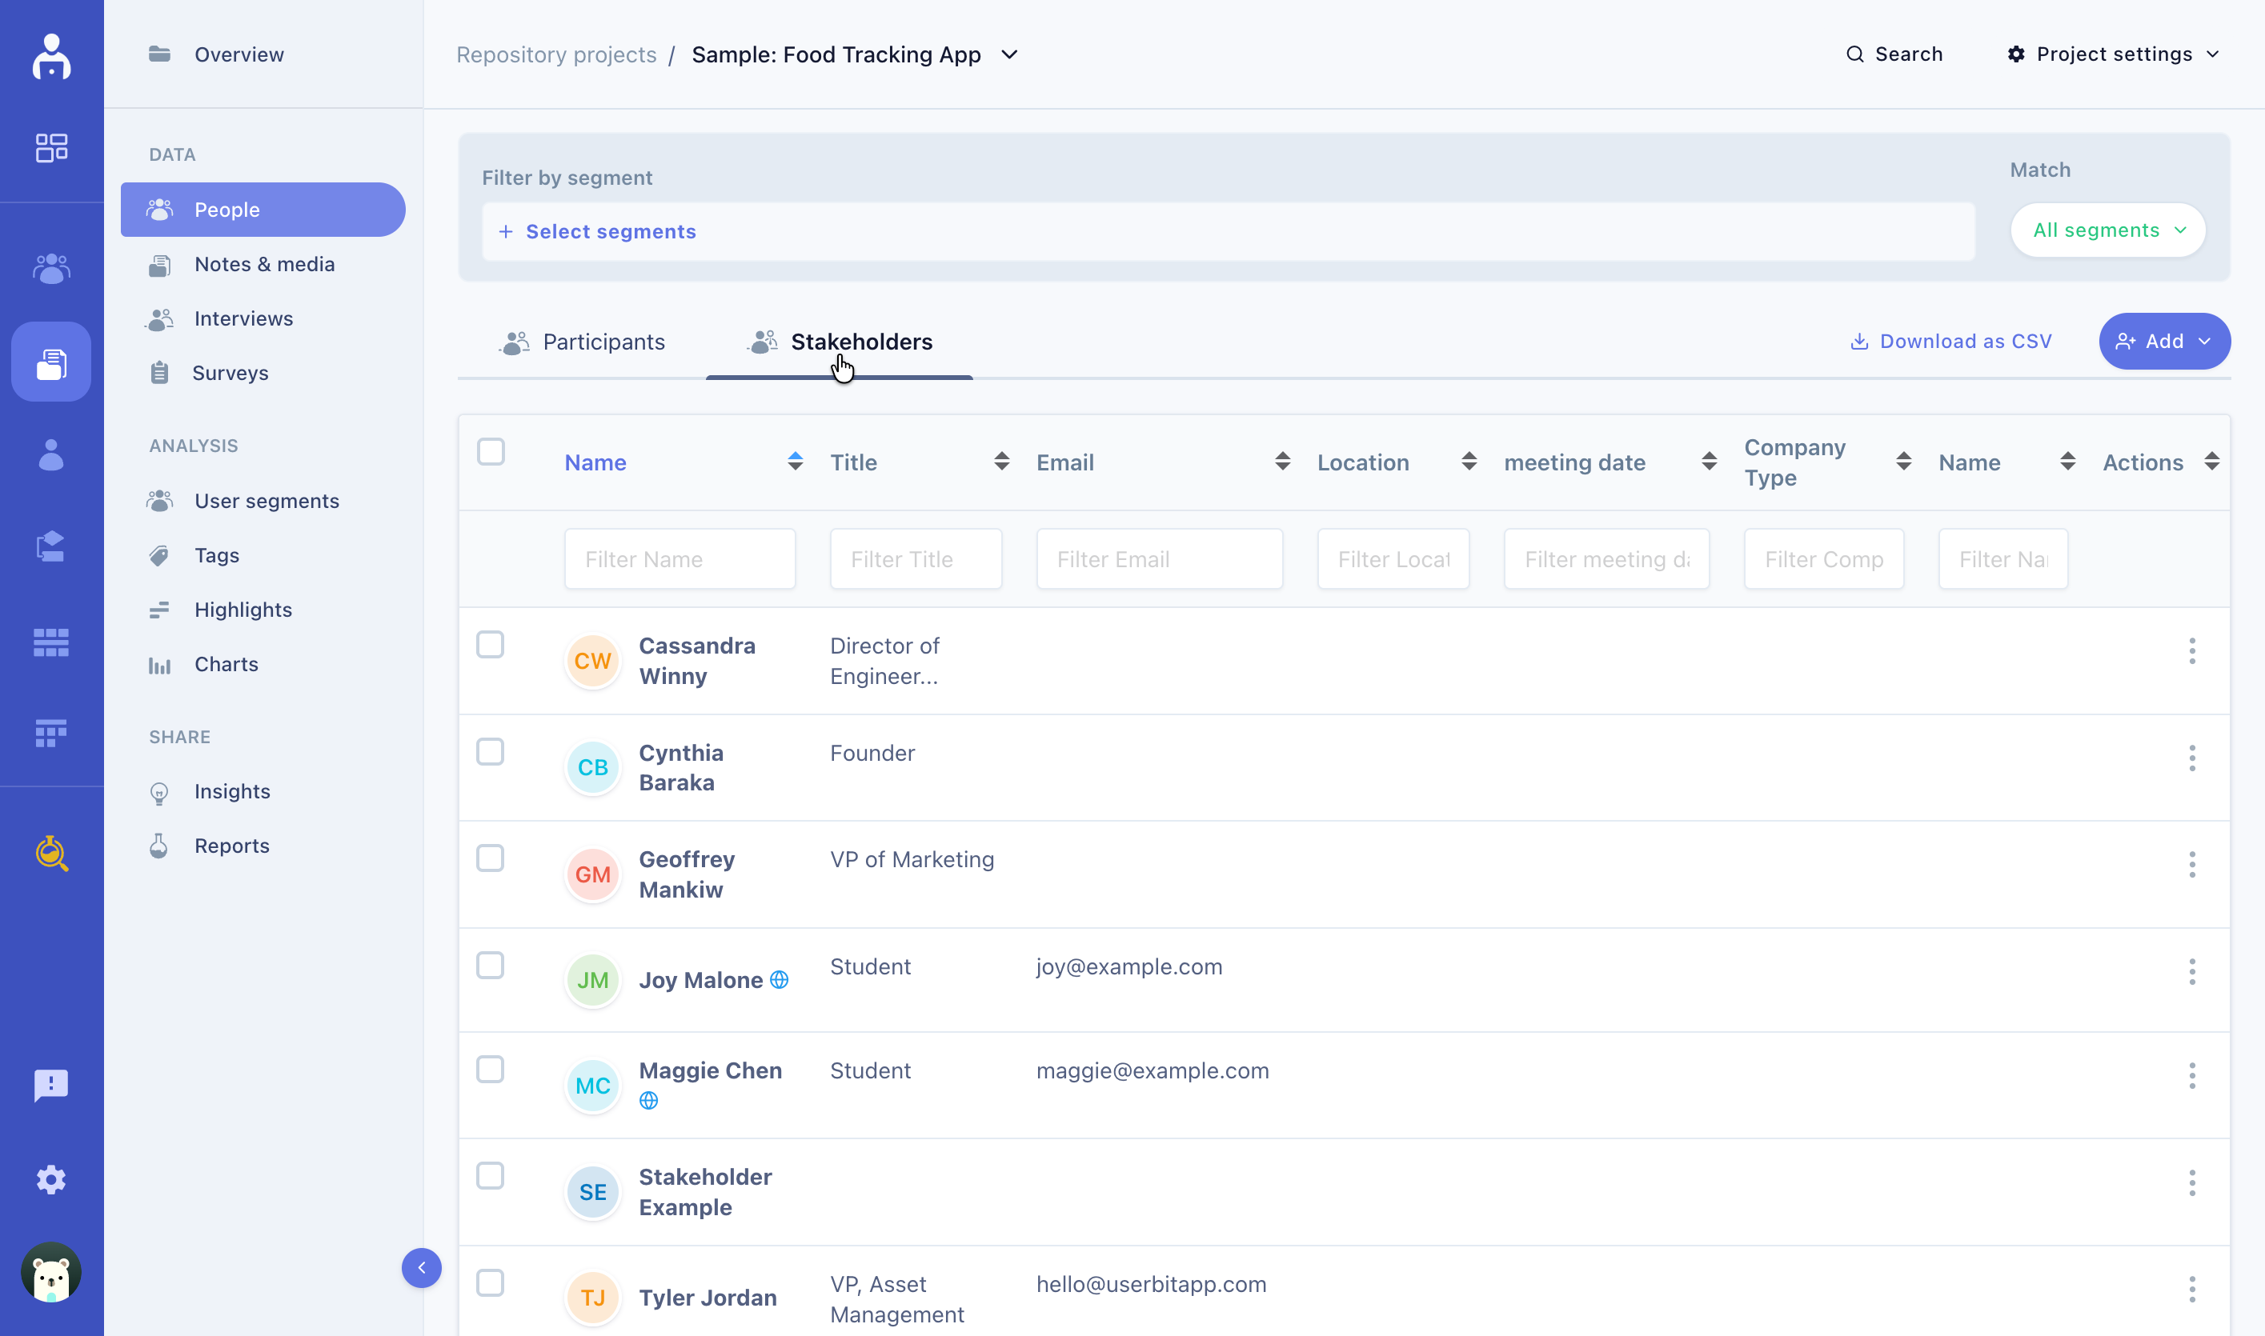Switch to the Participants tab
This screenshot has width=2265, height=1336.
coord(603,342)
